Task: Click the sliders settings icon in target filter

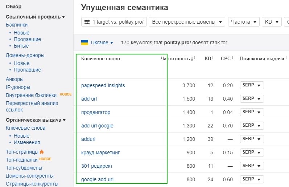Action: coord(87,22)
